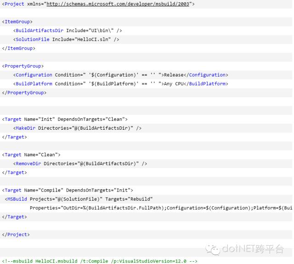Click the opening Project xmlns tag

(x=98, y=4)
